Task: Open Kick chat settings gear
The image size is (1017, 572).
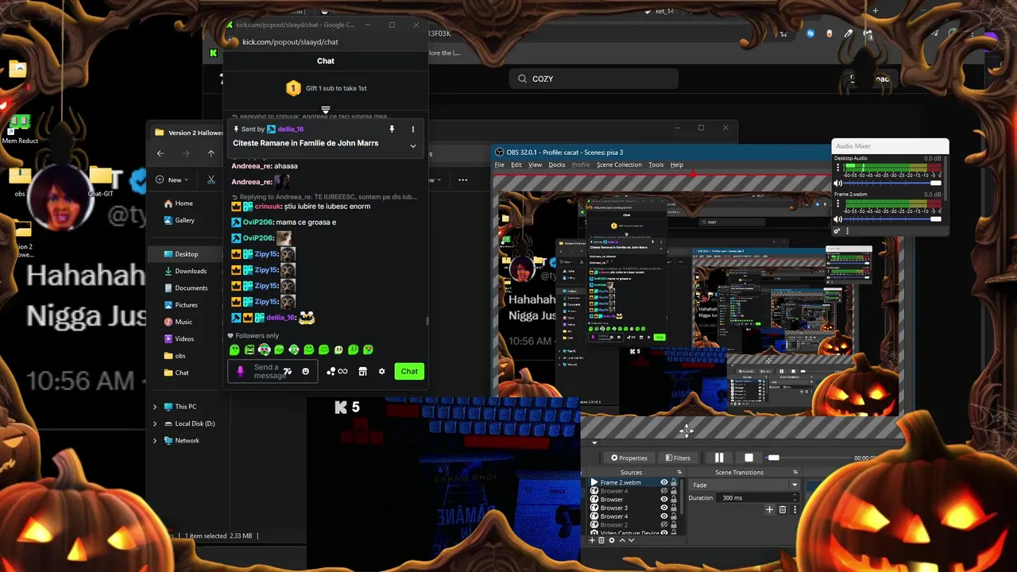Action: 381,371
